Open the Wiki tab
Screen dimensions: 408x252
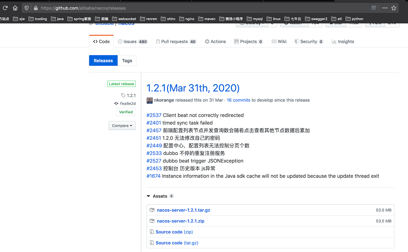[279, 41]
